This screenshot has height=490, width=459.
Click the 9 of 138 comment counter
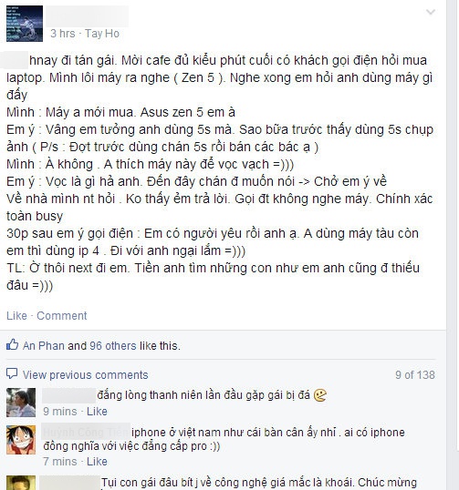tap(415, 374)
